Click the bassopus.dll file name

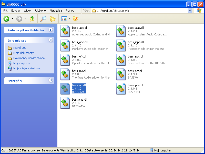[136, 85]
